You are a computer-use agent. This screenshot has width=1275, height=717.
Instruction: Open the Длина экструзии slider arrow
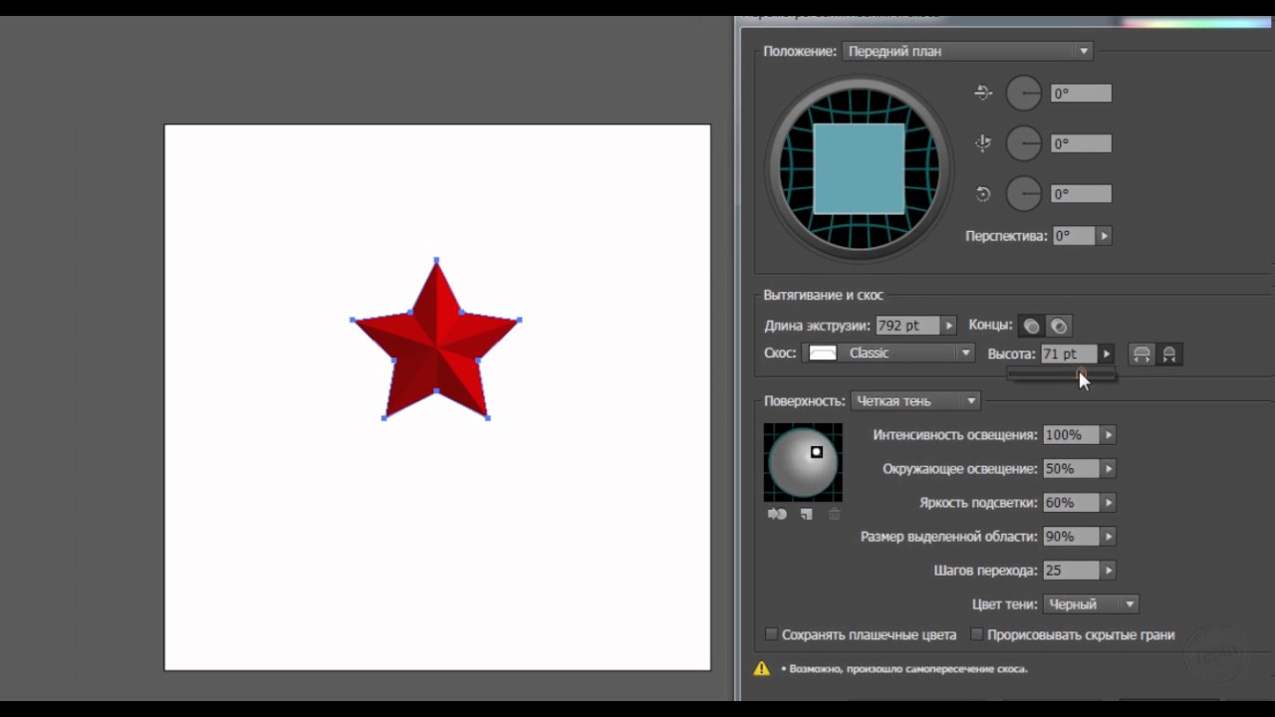click(949, 326)
